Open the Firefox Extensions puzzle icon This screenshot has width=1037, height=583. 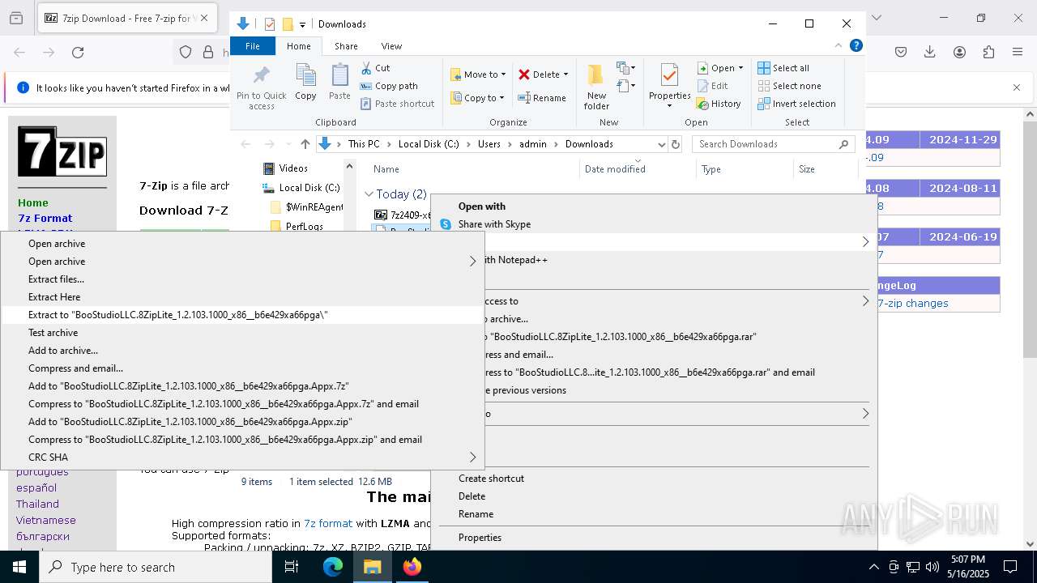pos(988,52)
